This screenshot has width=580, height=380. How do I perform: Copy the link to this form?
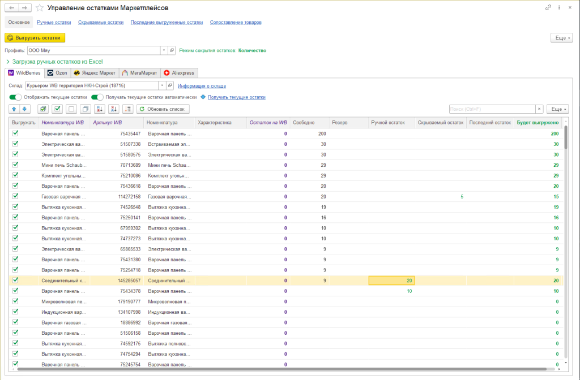548,8
